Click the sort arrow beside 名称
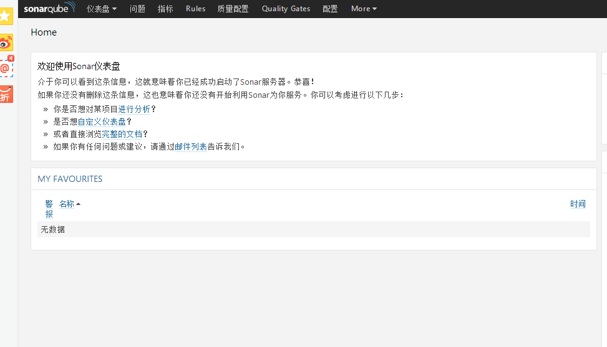Viewport: 607px width, 347px height. click(x=79, y=204)
